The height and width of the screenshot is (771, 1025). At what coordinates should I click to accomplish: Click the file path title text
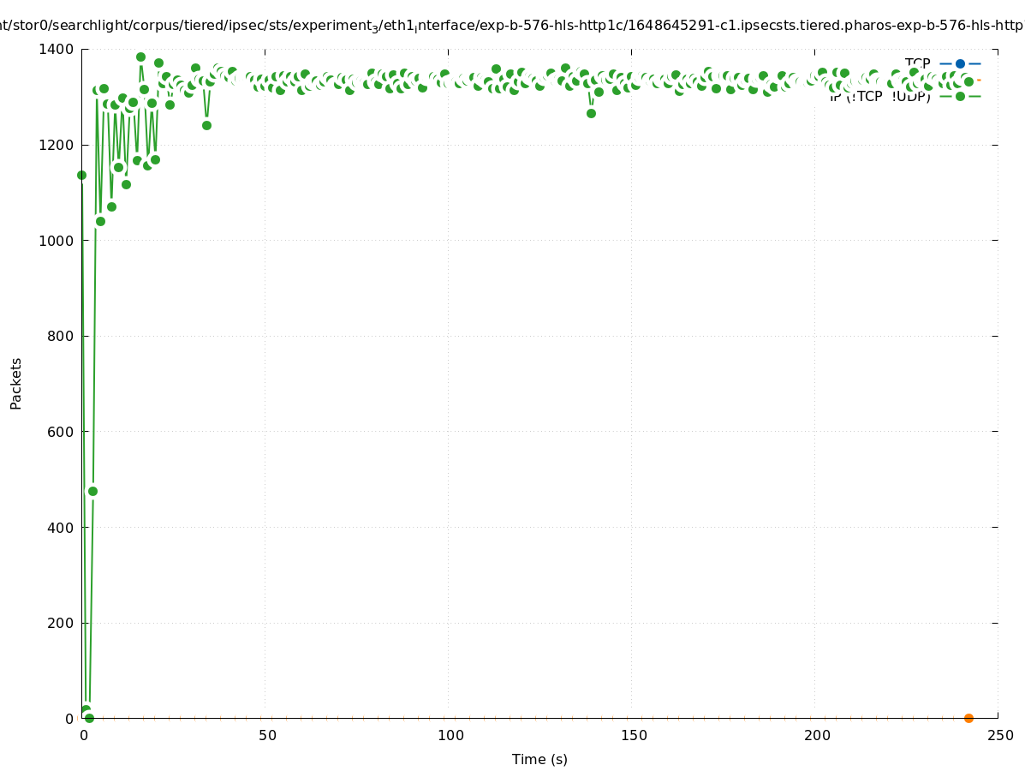click(512, 26)
